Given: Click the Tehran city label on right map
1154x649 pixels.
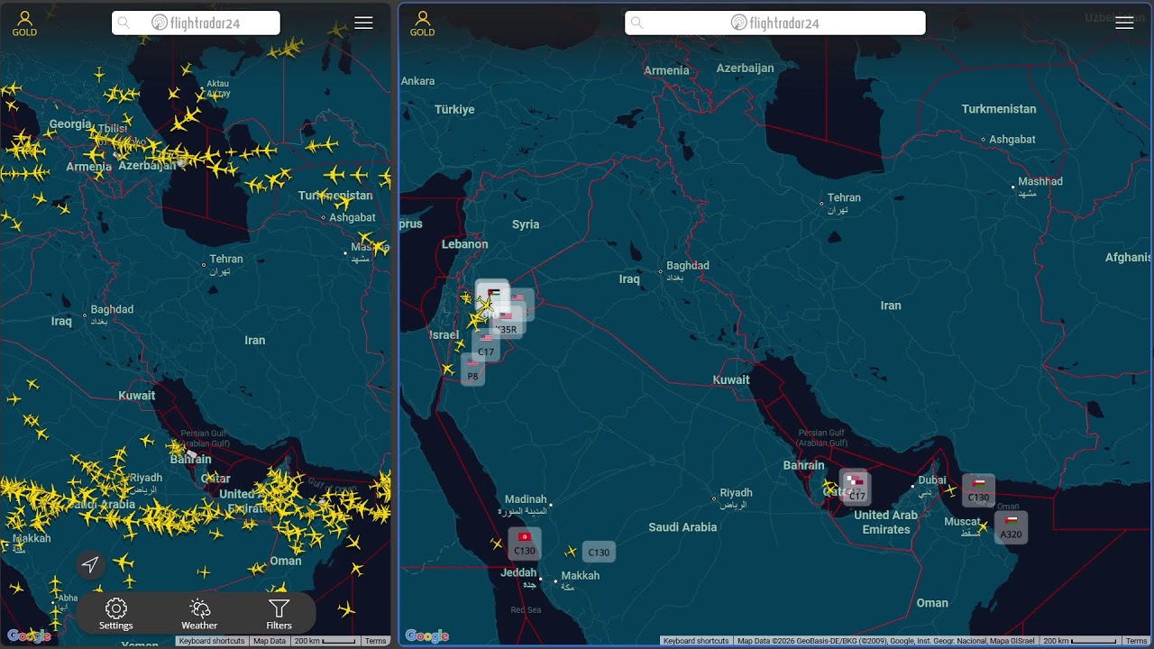Looking at the screenshot, I should point(844,197).
